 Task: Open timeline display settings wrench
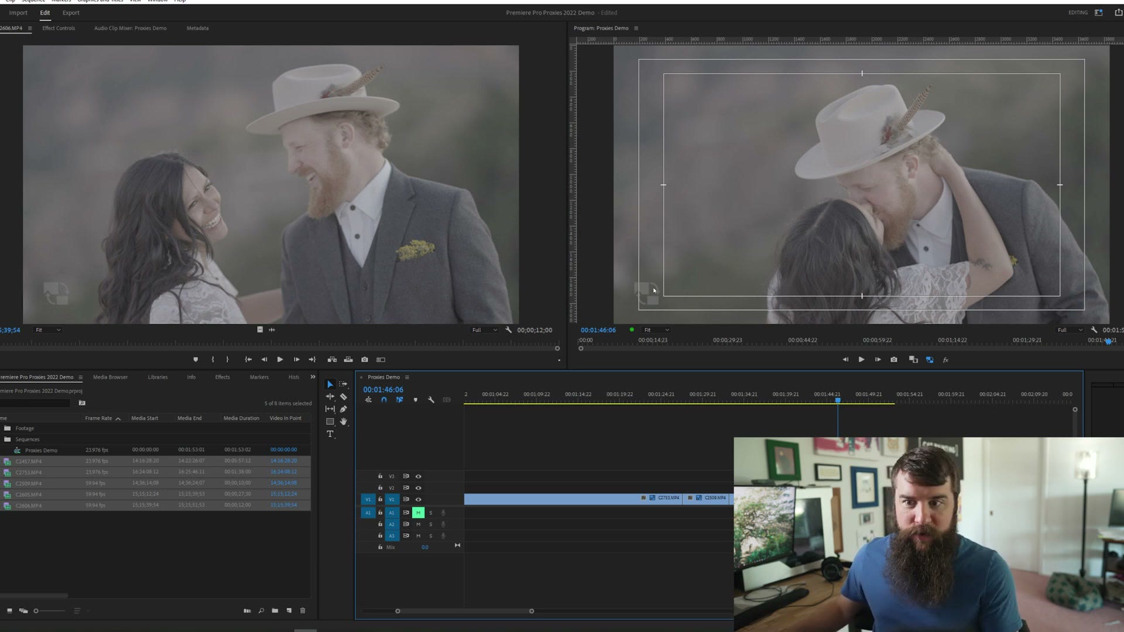[431, 400]
